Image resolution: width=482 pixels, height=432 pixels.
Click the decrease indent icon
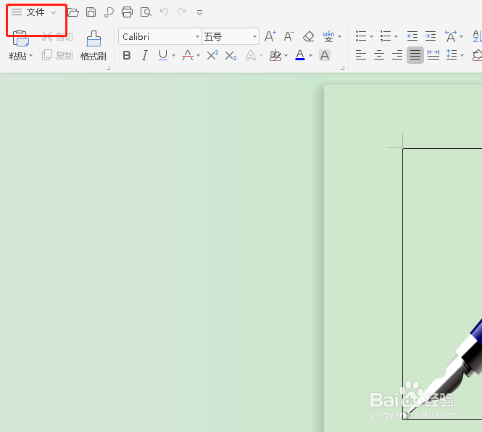coord(412,36)
